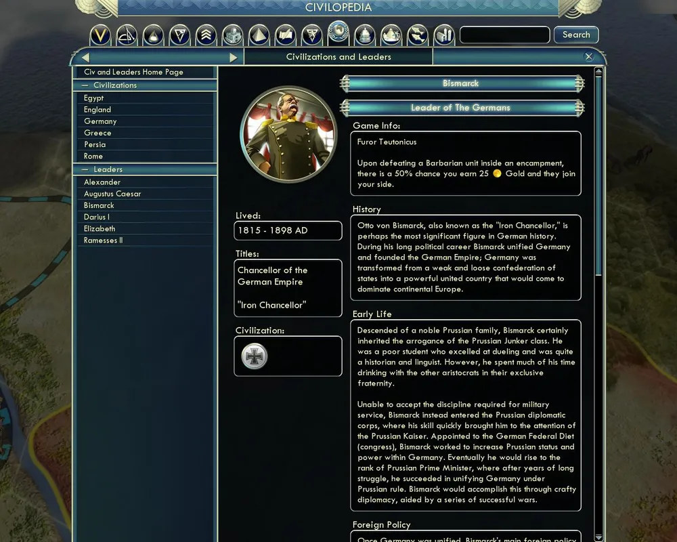Screen dimensions: 677x542
Task: Open the Wonders pyramid category icon
Action: click(x=259, y=35)
